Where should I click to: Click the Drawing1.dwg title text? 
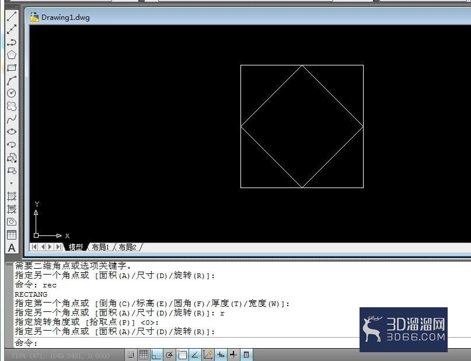(x=65, y=17)
